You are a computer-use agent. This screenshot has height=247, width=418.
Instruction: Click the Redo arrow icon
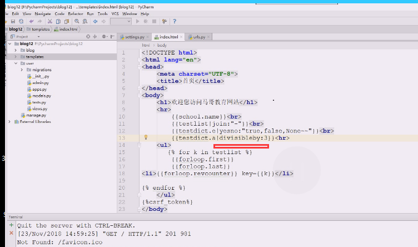(x=39, y=21)
